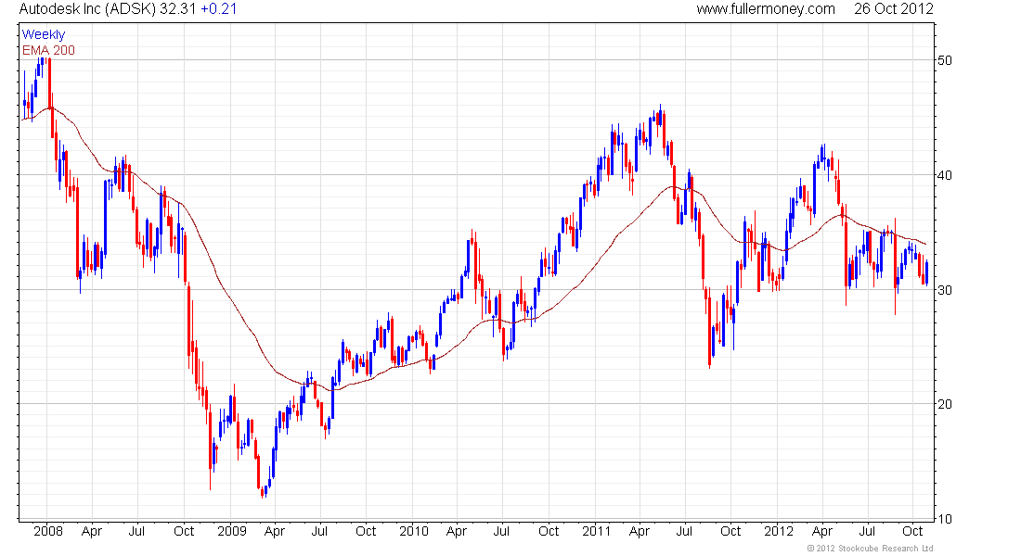This screenshot has height=556, width=1021.
Task: Click the 32.31 last price value
Action: (178, 9)
